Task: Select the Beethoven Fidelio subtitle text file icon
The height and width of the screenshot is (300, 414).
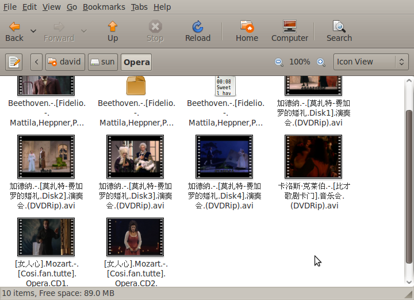Action: (225, 86)
